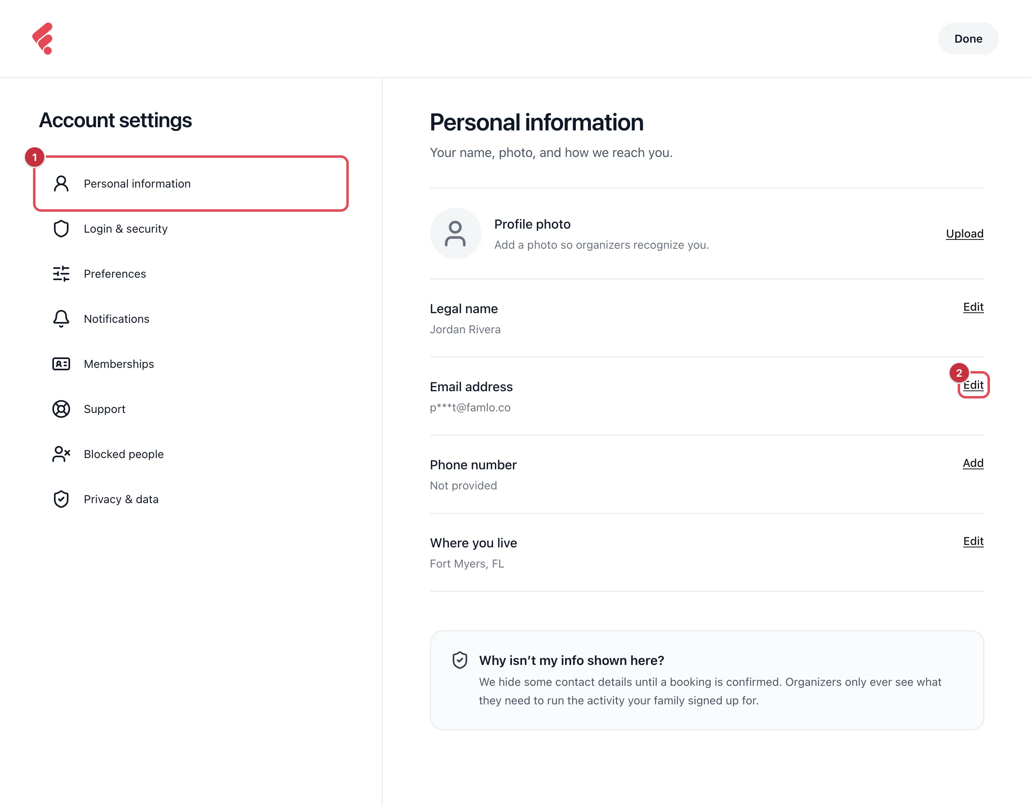Click the red app logo

[43, 39]
